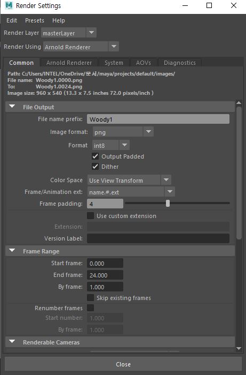Screen dimensions: 246x375
Task: Click the scrollbar up arrow
Action: (239, 103)
